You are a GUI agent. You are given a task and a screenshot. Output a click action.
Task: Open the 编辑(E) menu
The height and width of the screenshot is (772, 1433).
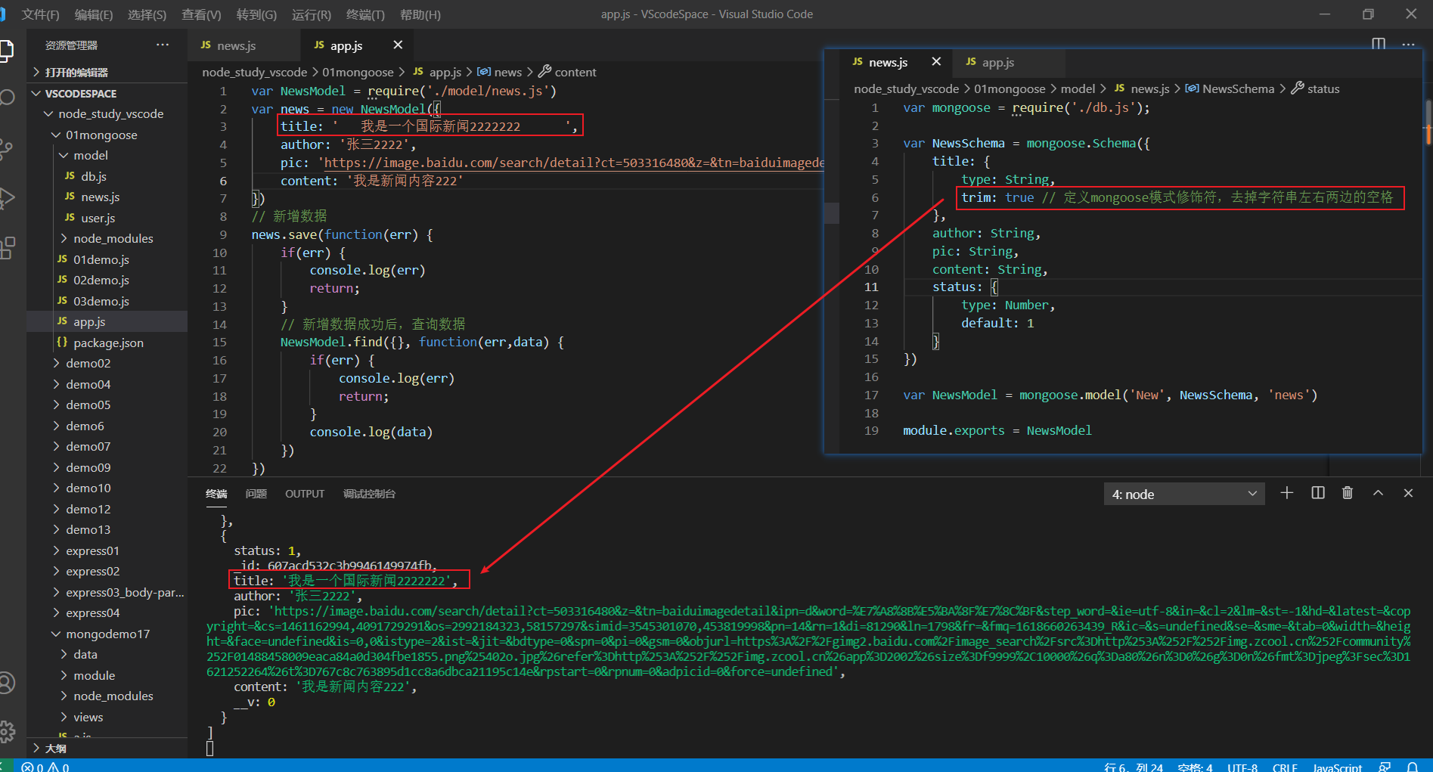click(x=94, y=14)
